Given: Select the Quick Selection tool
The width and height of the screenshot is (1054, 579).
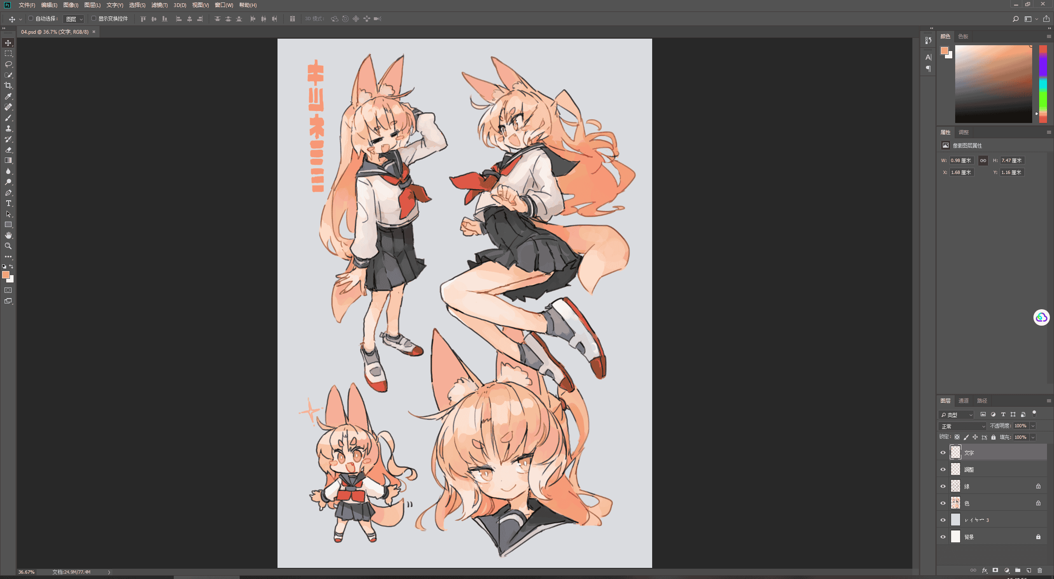Looking at the screenshot, I should click(x=8, y=75).
